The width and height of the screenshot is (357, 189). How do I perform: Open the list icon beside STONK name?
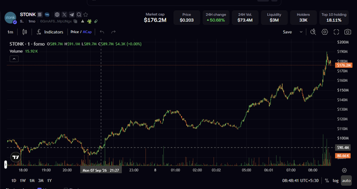pyautogui.click(x=39, y=15)
